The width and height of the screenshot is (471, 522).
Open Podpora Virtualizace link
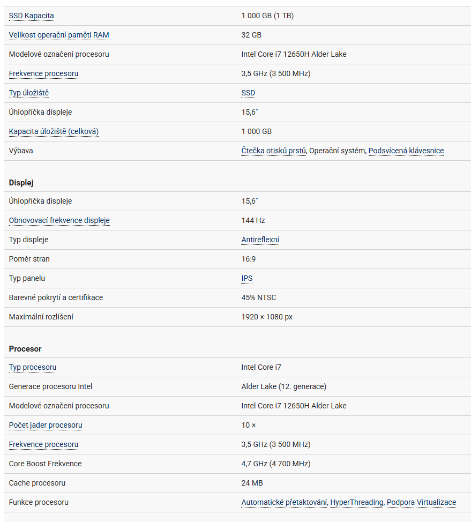coord(421,502)
